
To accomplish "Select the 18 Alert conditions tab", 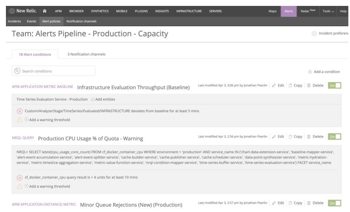I will (35, 54).
